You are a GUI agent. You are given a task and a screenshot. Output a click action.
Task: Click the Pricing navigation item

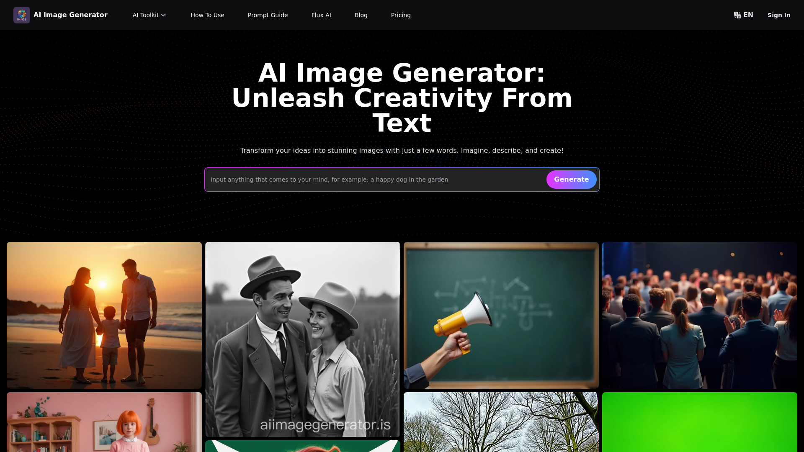coord(400,15)
